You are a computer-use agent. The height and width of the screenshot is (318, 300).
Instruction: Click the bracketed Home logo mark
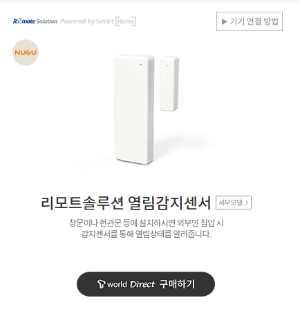pyautogui.click(x=126, y=21)
